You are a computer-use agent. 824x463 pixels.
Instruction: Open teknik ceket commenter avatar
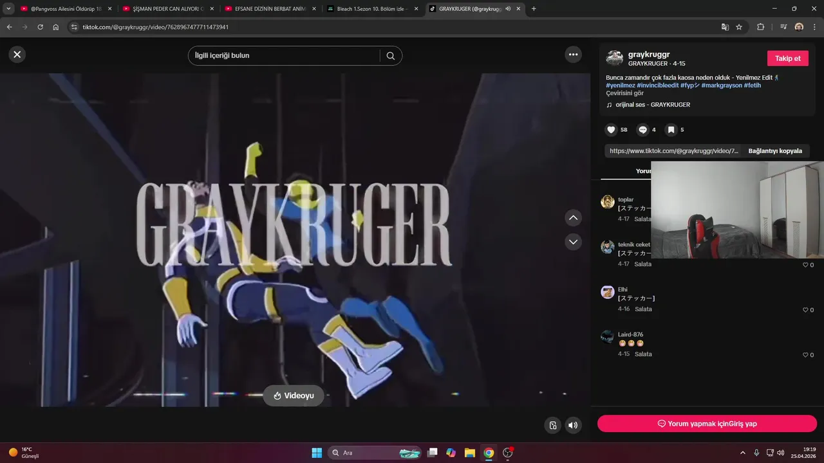click(x=608, y=247)
